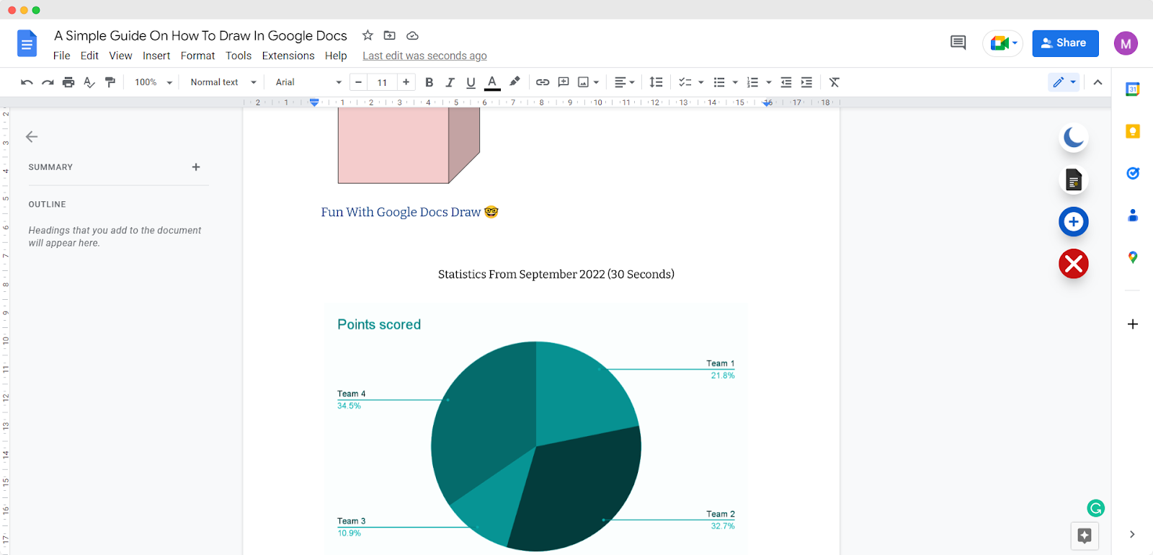The height and width of the screenshot is (555, 1153).
Task: Click the font size input field
Action: click(x=382, y=82)
